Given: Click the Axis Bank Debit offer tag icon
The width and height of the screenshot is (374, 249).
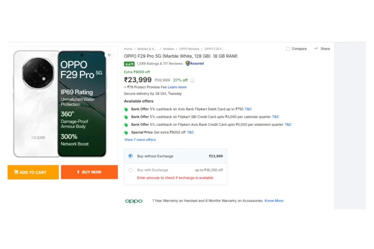Looking at the screenshot, I should pos(126,109).
